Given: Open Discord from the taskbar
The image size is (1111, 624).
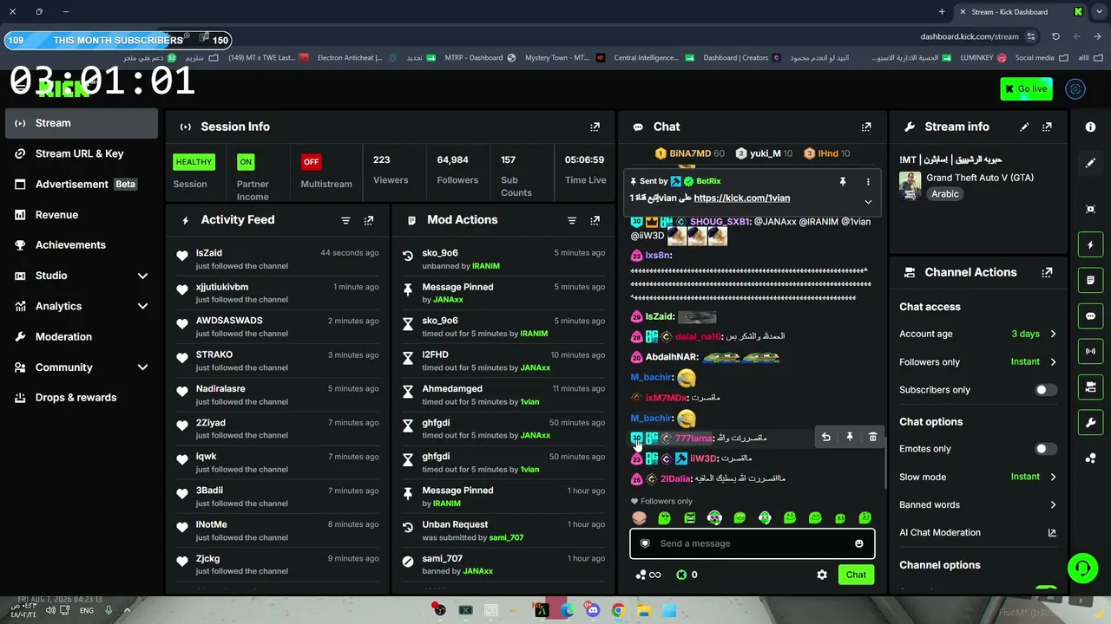Looking at the screenshot, I should pyautogui.click(x=593, y=610).
